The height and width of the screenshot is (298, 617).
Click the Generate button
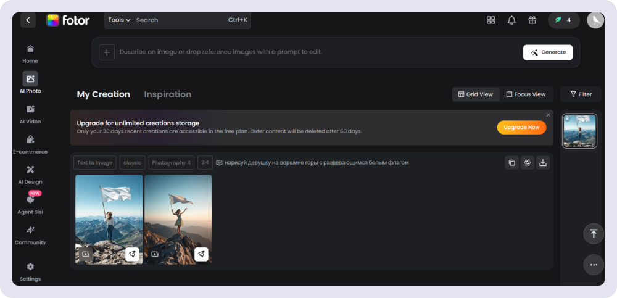tap(547, 52)
